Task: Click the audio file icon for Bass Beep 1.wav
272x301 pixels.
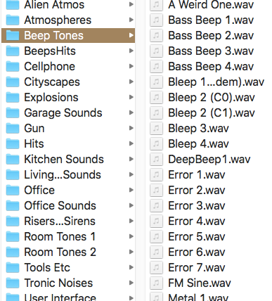Action: [156, 20]
